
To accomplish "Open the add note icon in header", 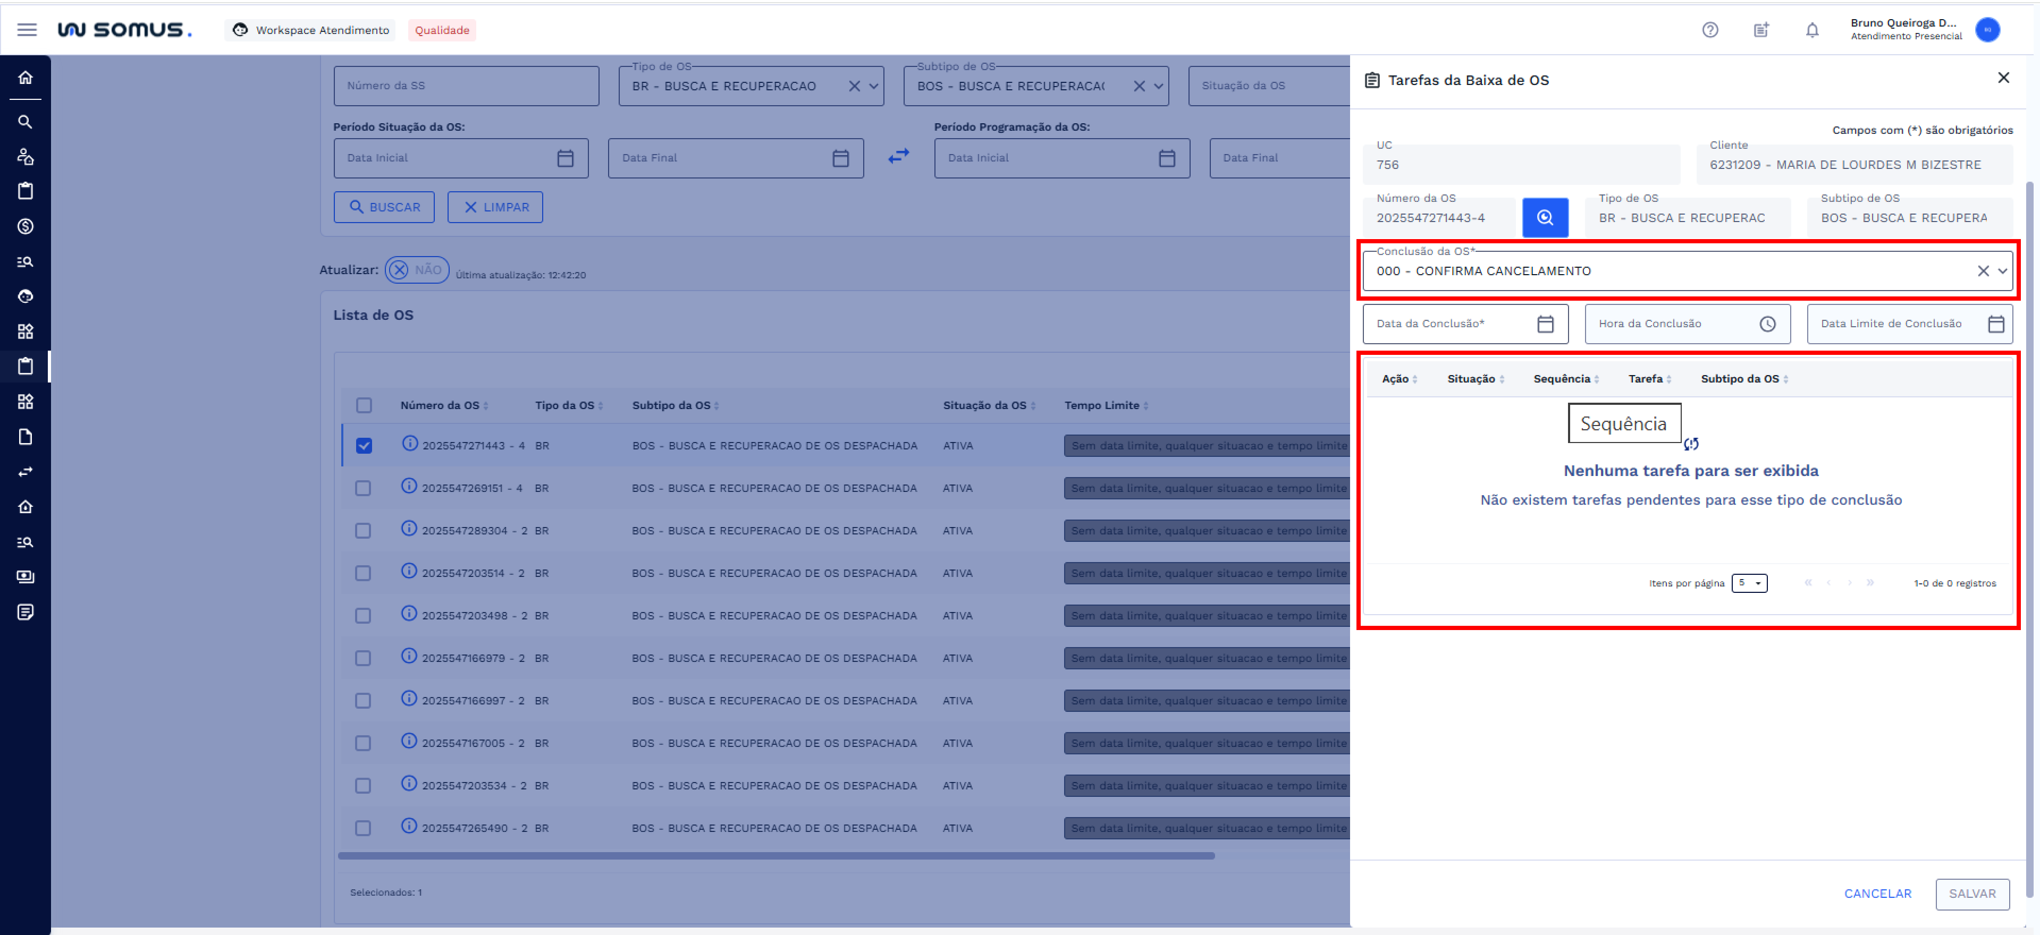I will click(x=1761, y=30).
